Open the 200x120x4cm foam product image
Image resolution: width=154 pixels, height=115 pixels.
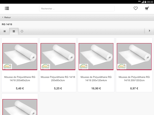(96, 57)
